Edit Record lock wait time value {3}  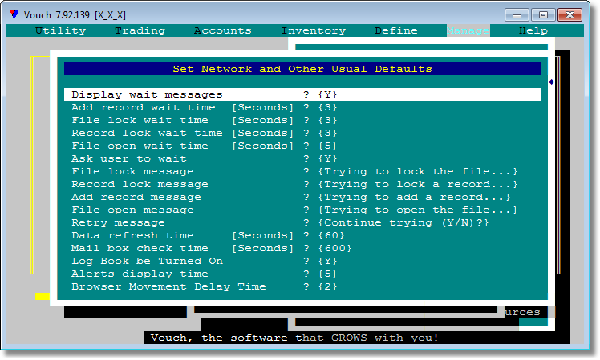[327, 134]
